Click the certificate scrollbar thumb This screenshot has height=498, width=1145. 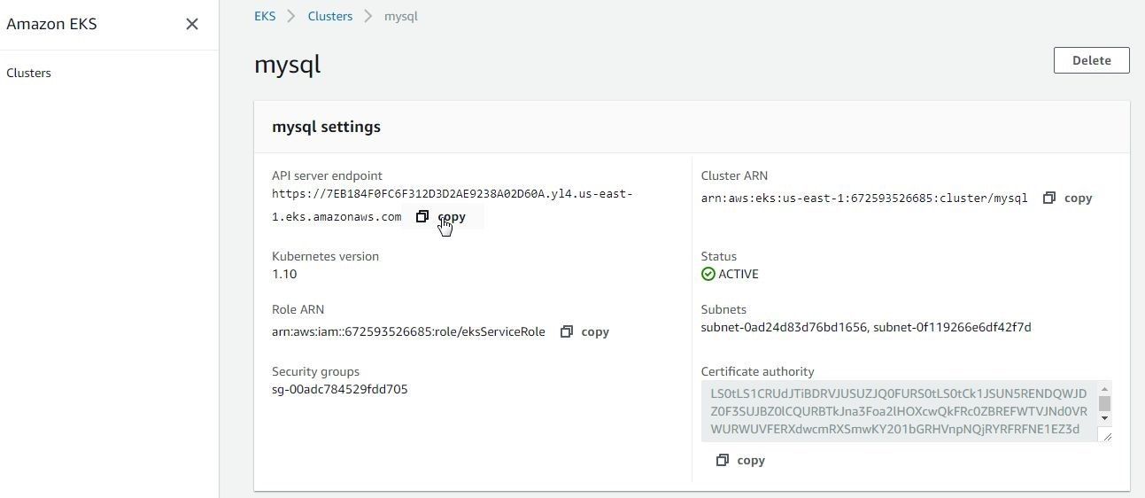pyautogui.click(x=1104, y=404)
